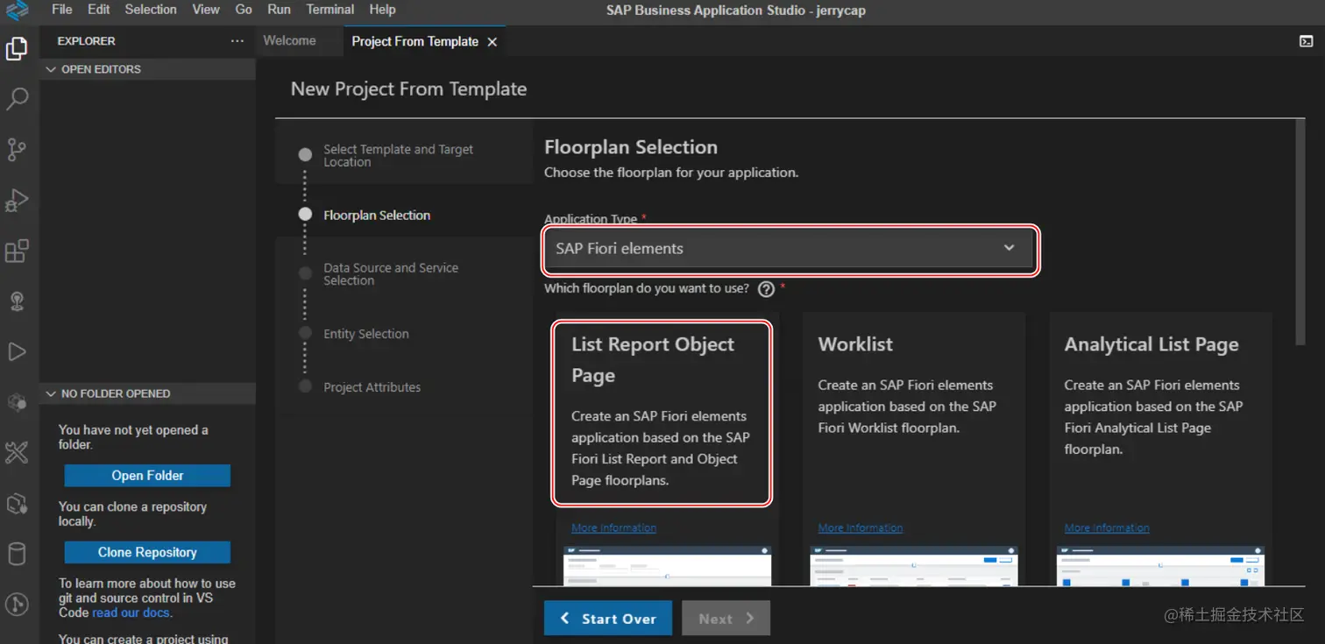Collapse the No Folder Opened section
Viewport: 1325px width, 644px height.
tap(147, 393)
